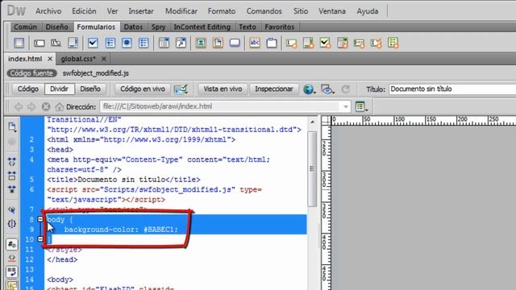Switch to Dividir split view
This screenshot has width=516, height=290.
click(59, 89)
